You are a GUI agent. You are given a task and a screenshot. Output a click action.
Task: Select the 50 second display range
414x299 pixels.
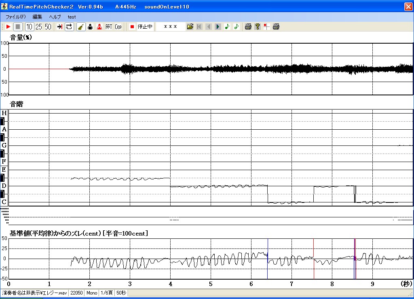(48, 27)
